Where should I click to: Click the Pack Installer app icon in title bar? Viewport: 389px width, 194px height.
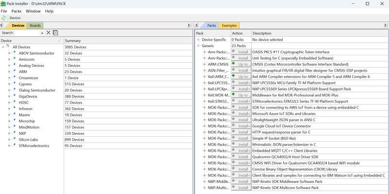coord(3,4)
